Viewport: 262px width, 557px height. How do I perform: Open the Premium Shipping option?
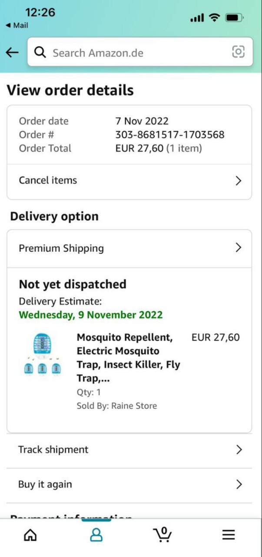click(61, 248)
